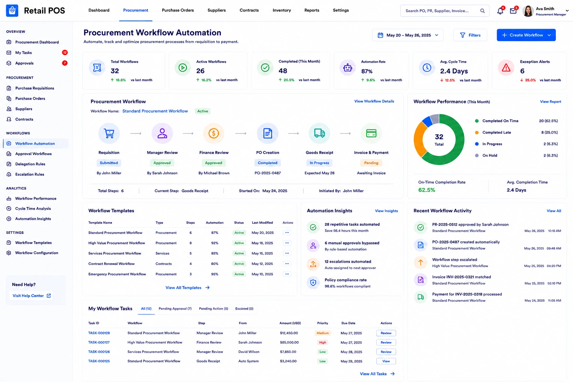This screenshot has width=573, height=382.
Task: Open the Filters button
Action: (x=470, y=35)
